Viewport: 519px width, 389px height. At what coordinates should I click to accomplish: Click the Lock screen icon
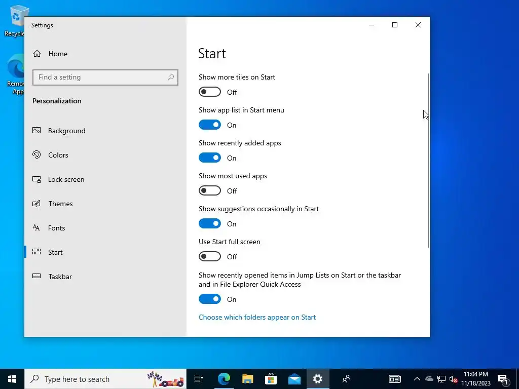tap(36, 179)
